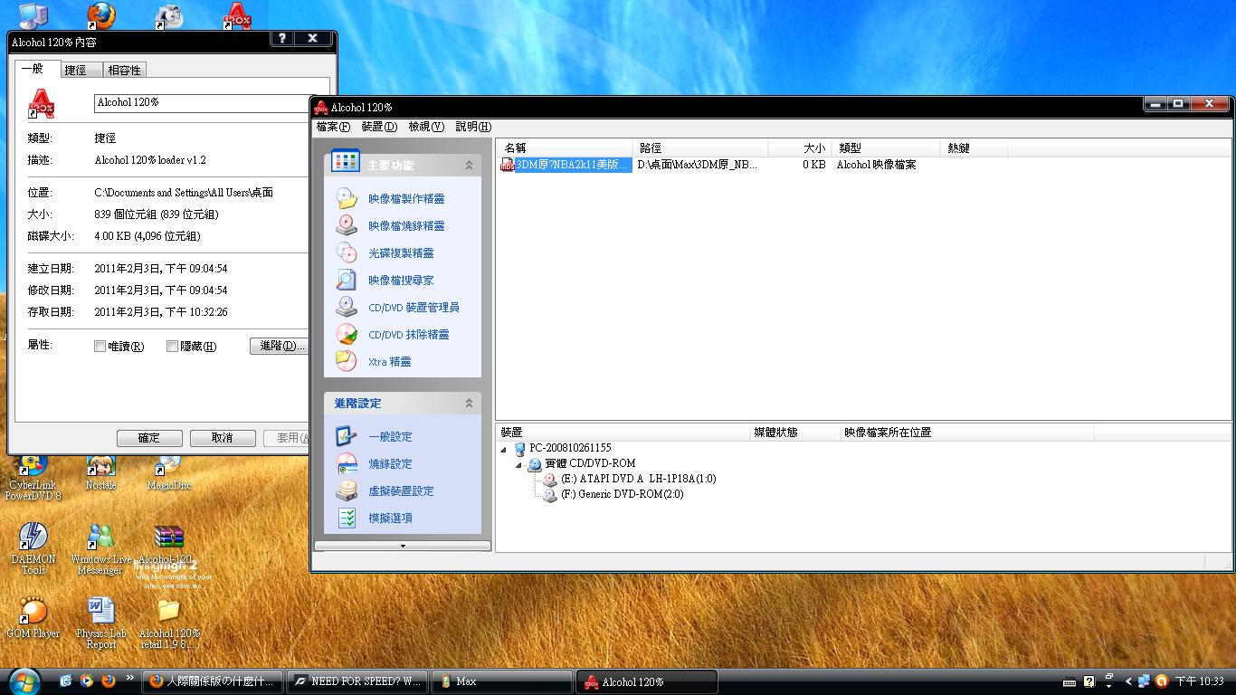Switch to the NEED FOR SPEED taskbar window
The image size is (1236, 695).
coord(357,681)
